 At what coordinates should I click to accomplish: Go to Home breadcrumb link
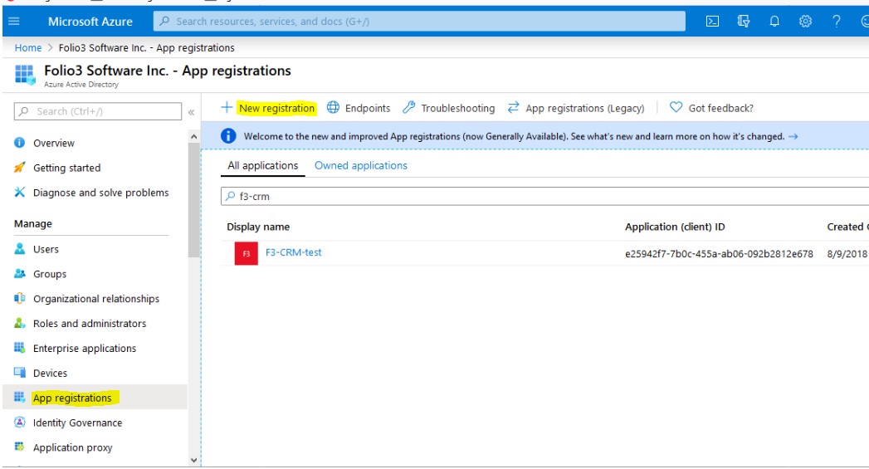pos(27,47)
